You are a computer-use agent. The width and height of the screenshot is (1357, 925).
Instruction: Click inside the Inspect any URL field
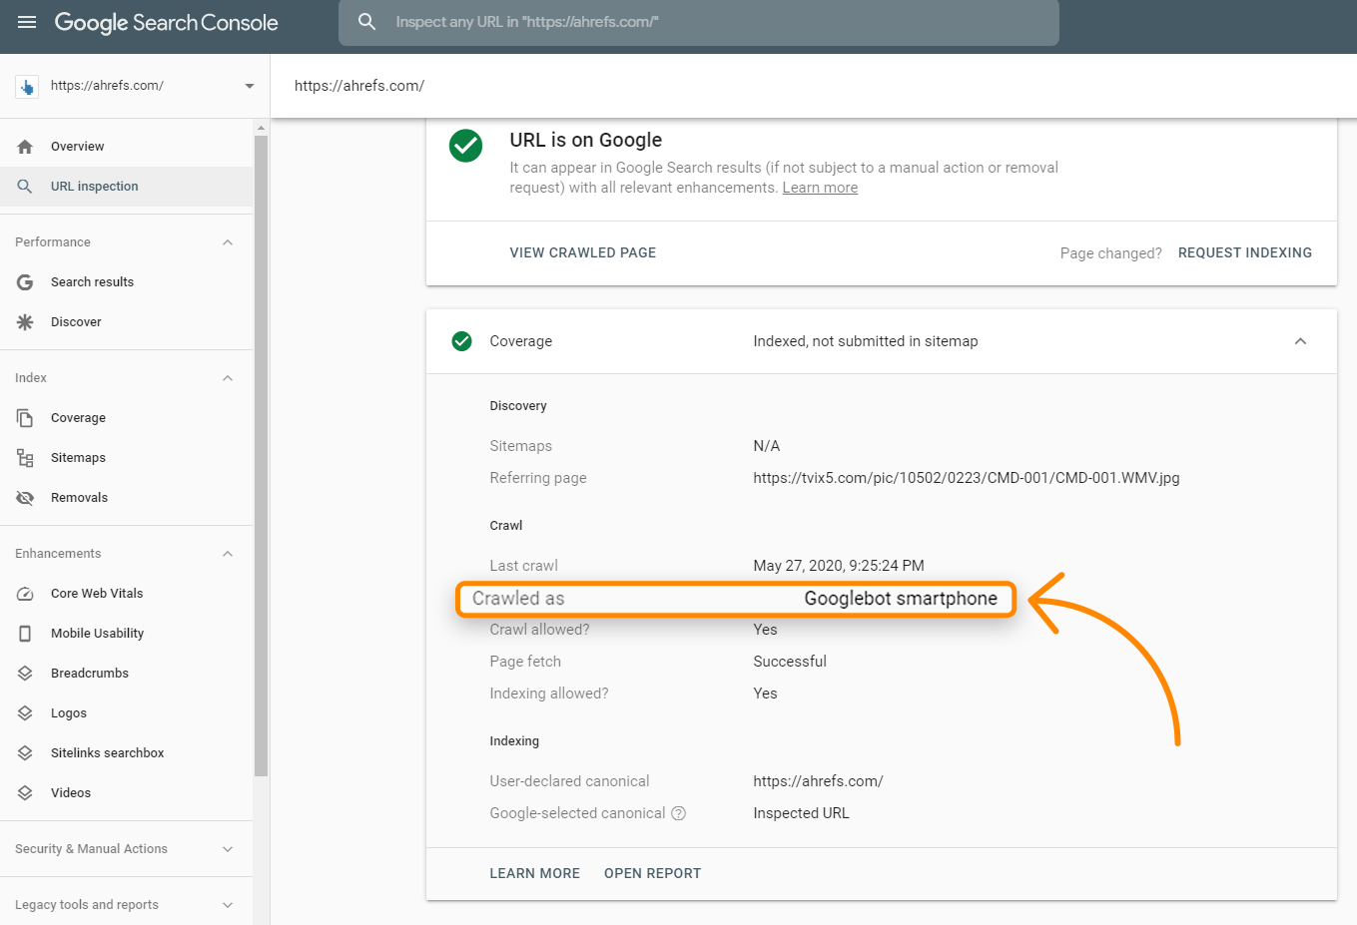pos(699,23)
